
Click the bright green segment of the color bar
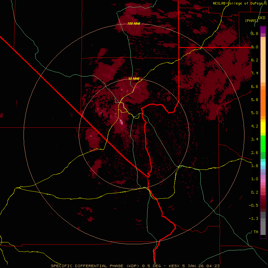263,145
